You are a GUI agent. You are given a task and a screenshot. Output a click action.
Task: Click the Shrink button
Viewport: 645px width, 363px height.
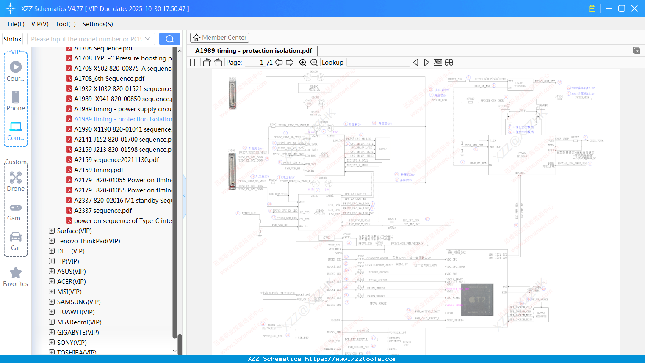13,39
